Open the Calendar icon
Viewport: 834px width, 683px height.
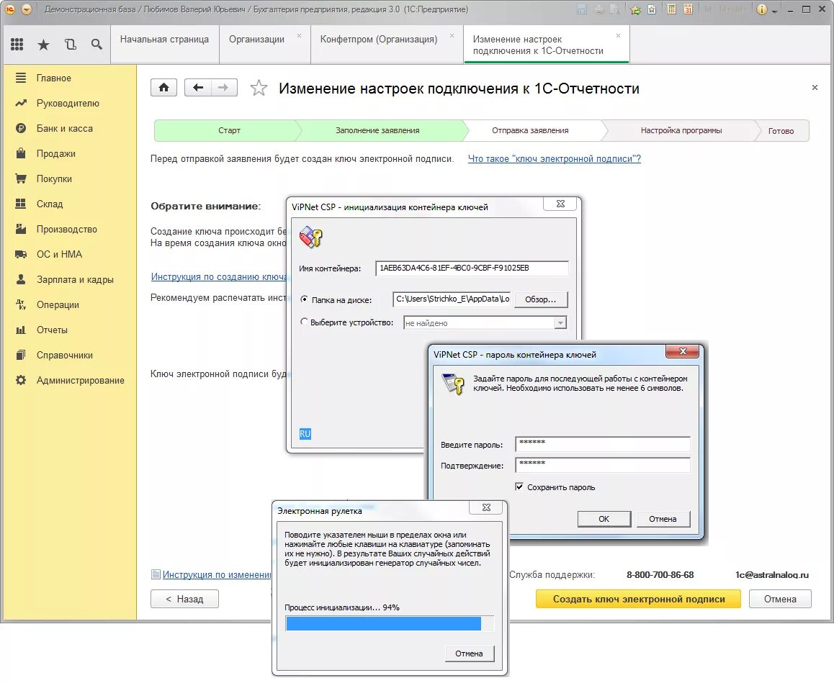click(x=688, y=9)
